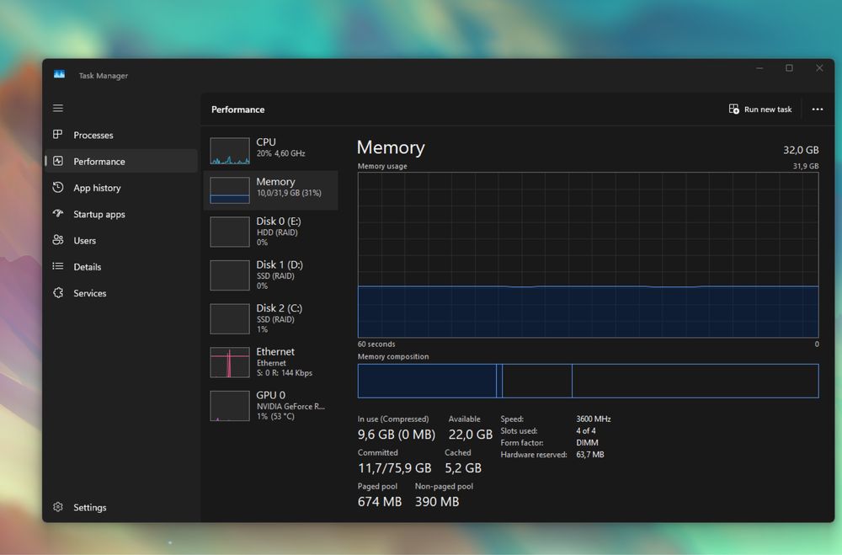The width and height of the screenshot is (842, 555).
Task: Click the Hardware reserved 63,7 MB value
Action: pyautogui.click(x=590, y=455)
